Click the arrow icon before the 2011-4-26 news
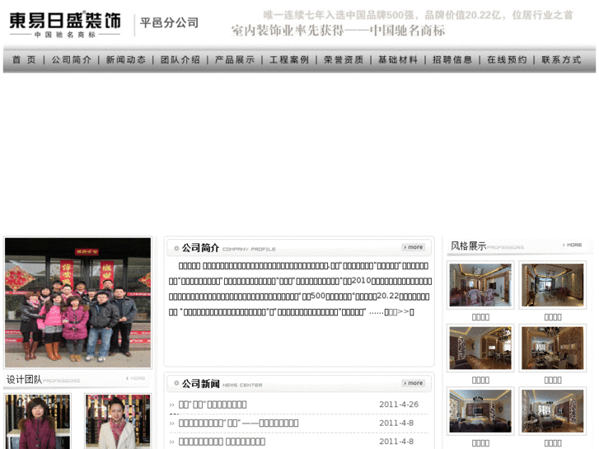 click(172, 405)
